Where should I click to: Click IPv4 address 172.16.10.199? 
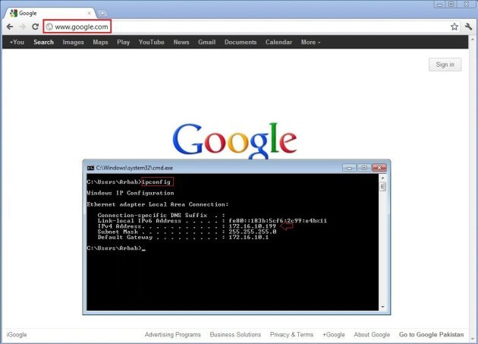click(x=253, y=226)
